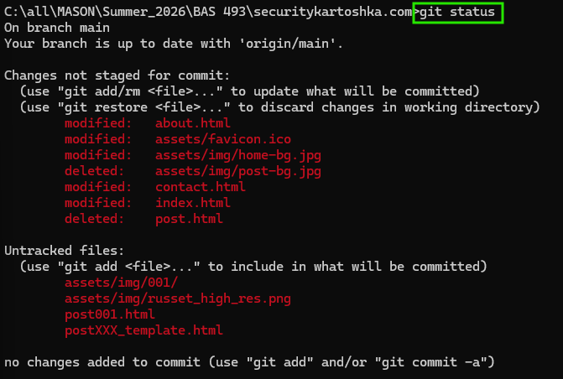Select the untracked assets/img/001/ folder
Viewport: 563px width, 379px height.
click(x=121, y=283)
